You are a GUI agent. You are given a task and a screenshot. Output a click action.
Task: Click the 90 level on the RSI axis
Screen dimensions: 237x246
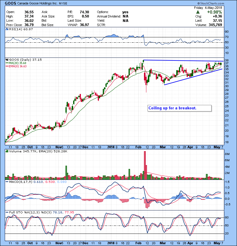pyautogui.click(x=227, y=32)
